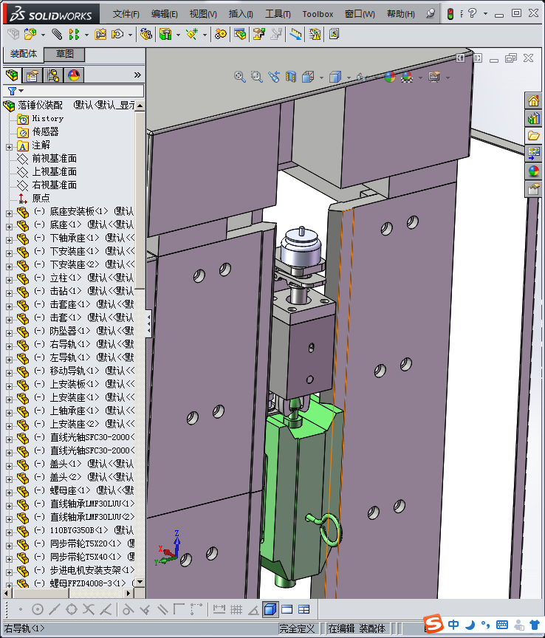Switch to the 装配体 tab
This screenshot has height=638, width=545.
click(x=23, y=54)
